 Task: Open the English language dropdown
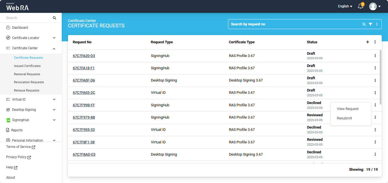345,6
